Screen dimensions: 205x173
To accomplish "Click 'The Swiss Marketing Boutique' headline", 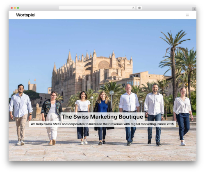I will point(102,117).
